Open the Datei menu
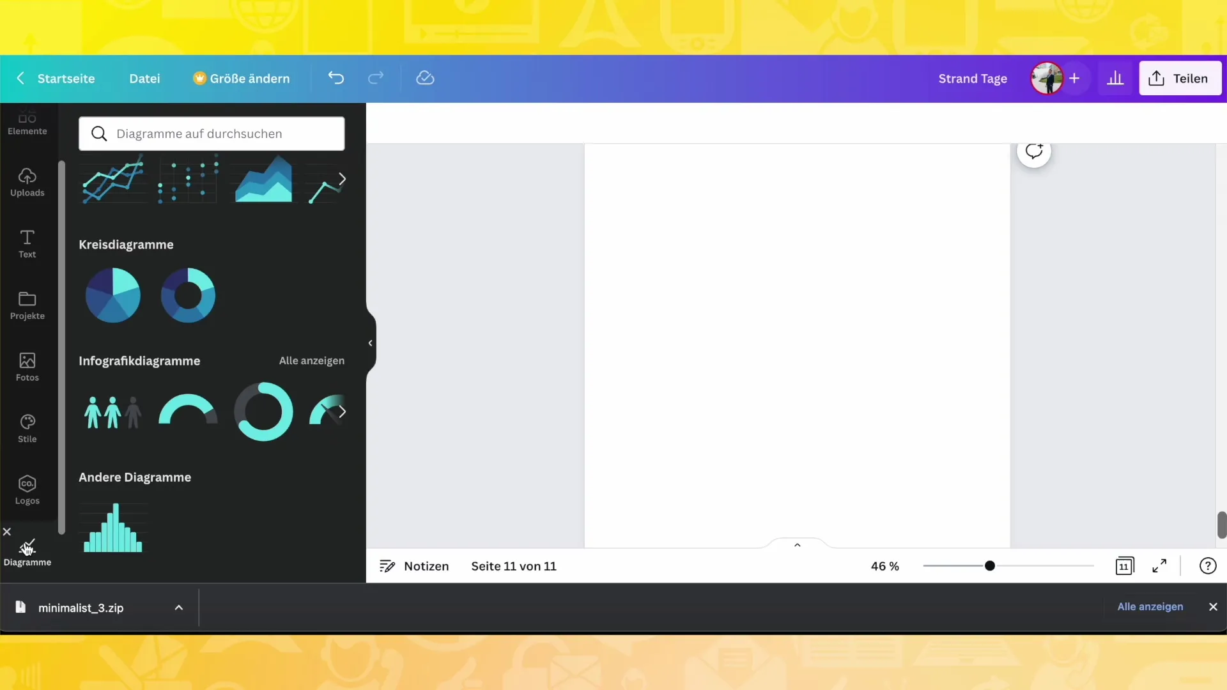Image resolution: width=1227 pixels, height=690 pixels. click(x=144, y=79)
